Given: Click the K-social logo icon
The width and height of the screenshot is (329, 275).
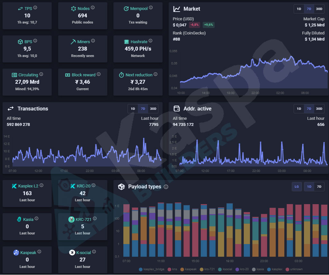Looking at the screenshot, I should pos(72,252).
